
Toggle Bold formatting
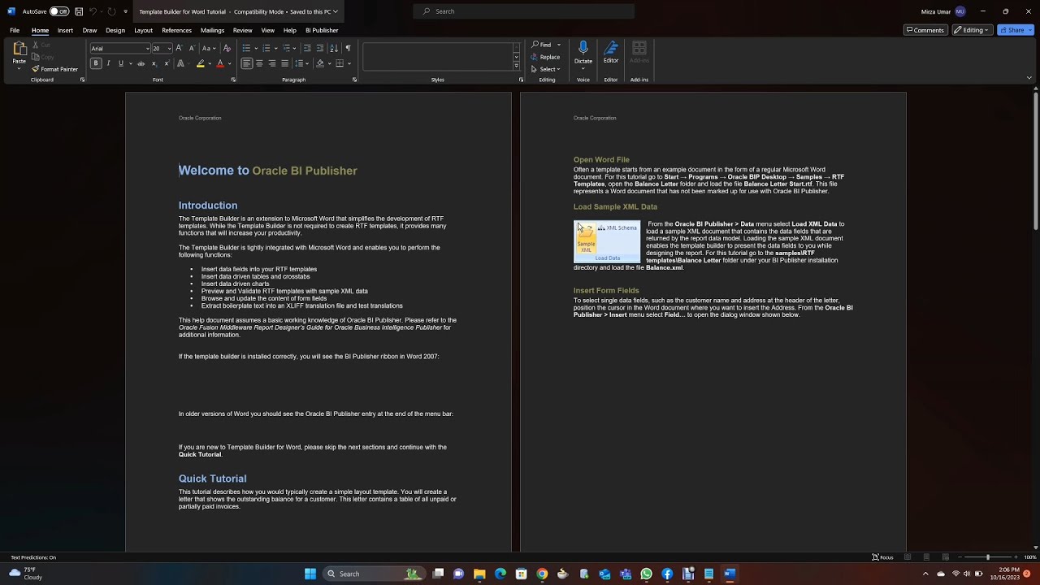[x=96, y=63]
